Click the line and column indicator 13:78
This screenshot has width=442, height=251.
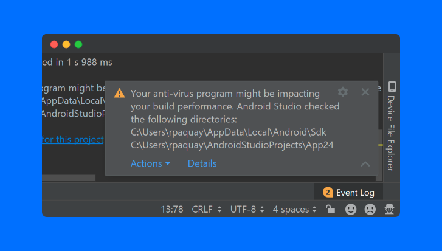[172, 209]
